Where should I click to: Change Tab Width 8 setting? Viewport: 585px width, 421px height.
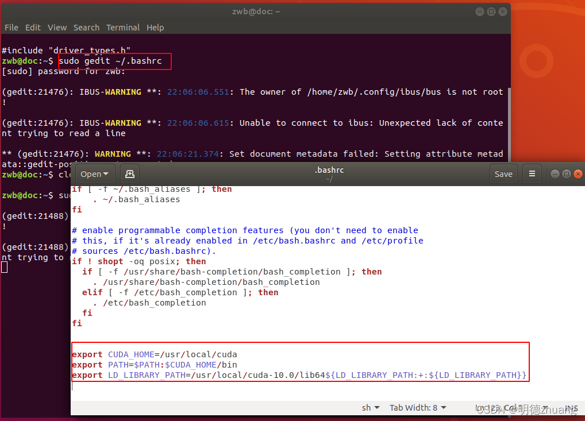[418, 408]
